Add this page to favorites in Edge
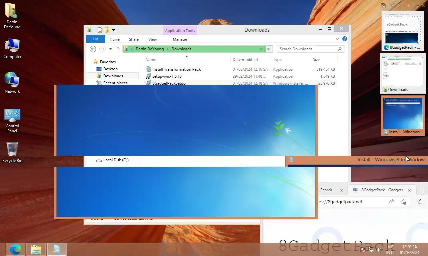Viewport: 428px width, 256px height. tap(404, 202)
